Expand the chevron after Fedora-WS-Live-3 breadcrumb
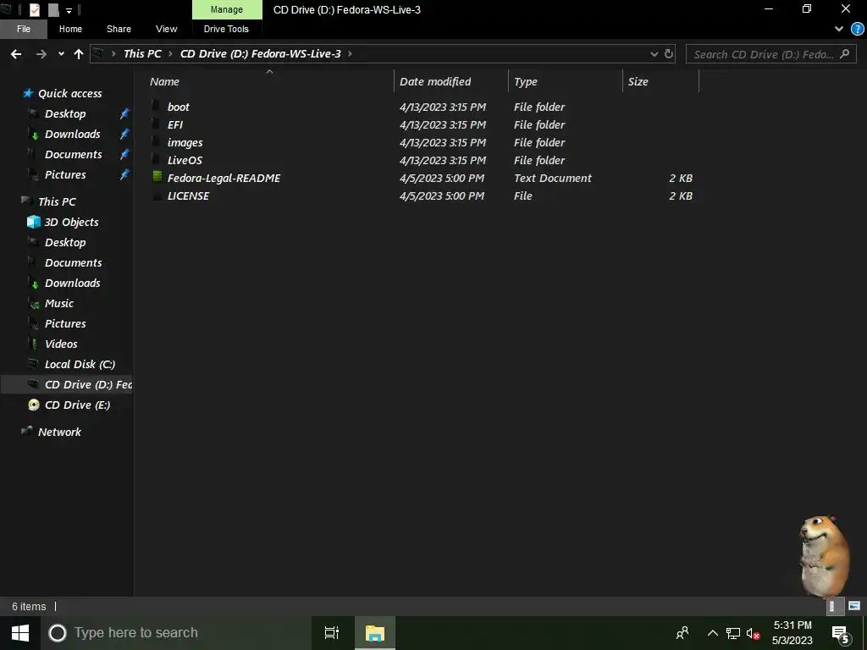Image resolution: width=867 pixels, height=650 pixels. (350, 53)
